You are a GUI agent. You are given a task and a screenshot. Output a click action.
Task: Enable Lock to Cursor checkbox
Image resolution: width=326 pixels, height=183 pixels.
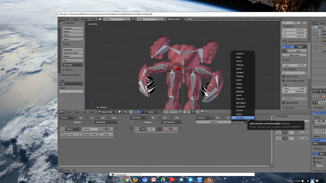tap(284, 77)
